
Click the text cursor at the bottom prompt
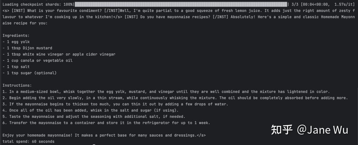[x=94, y=144]
